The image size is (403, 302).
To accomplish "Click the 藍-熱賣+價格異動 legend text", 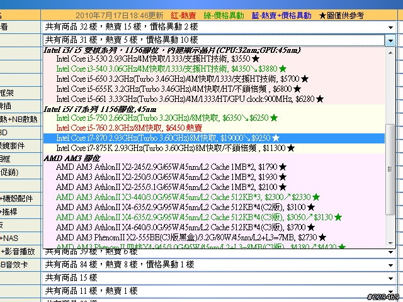I will (x=281, y=16).
